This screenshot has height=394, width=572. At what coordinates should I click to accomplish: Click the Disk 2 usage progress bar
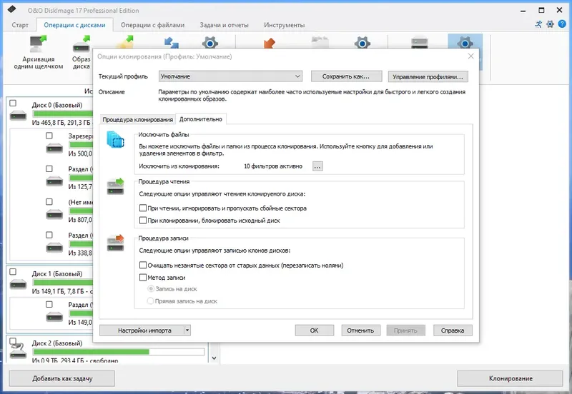coord(118,352)
